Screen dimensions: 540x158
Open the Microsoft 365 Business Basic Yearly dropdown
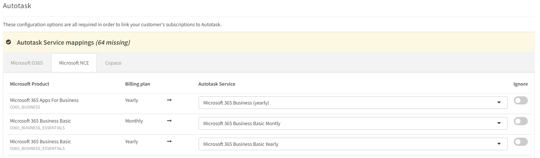point(352,144)
